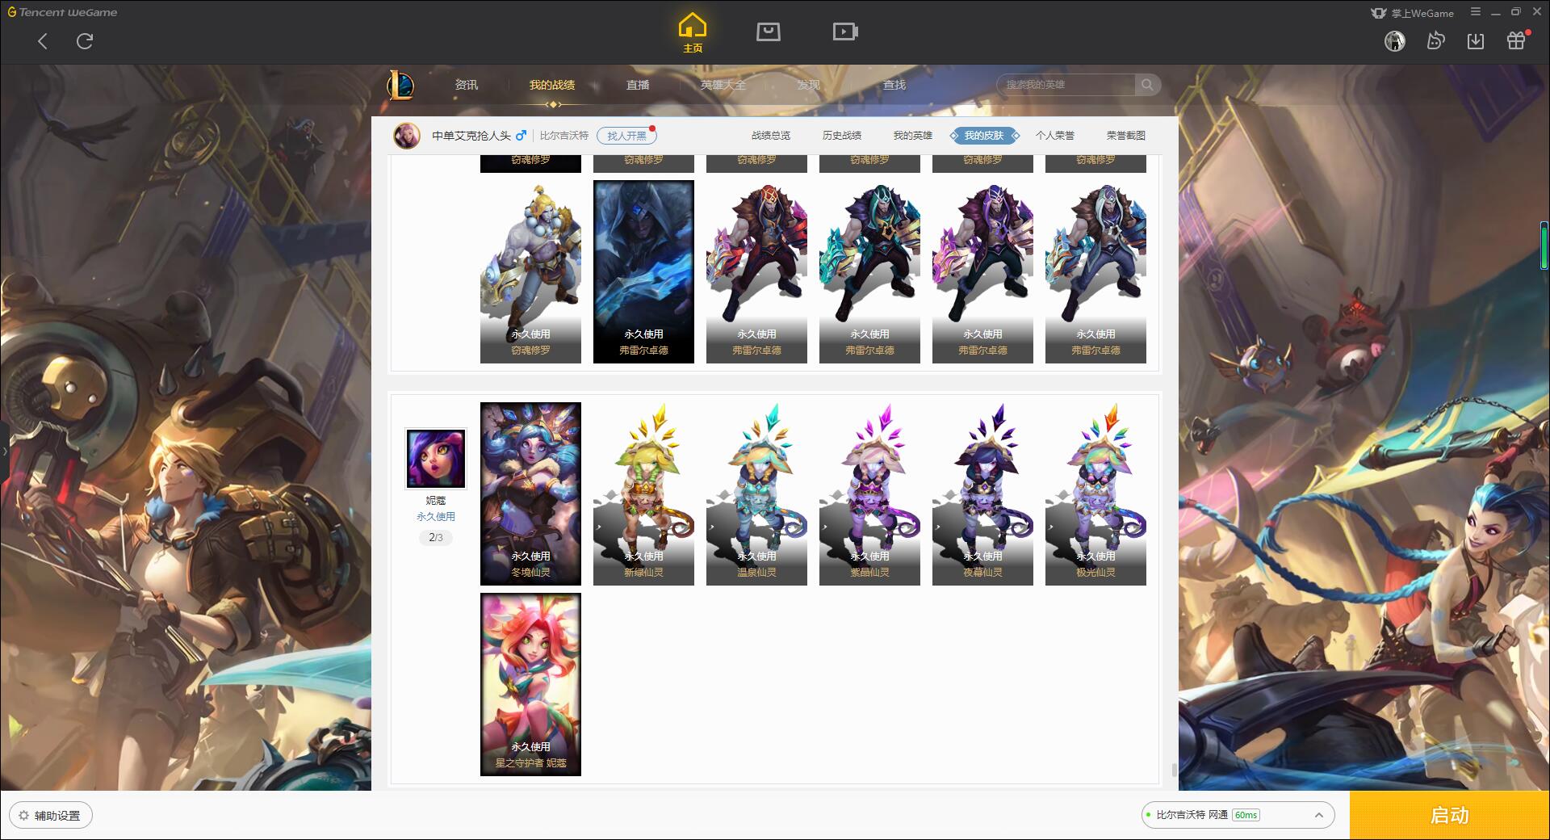Open the video playback icon in top bar
Screen dimensions: 1550x840
[x=845, y=32]
